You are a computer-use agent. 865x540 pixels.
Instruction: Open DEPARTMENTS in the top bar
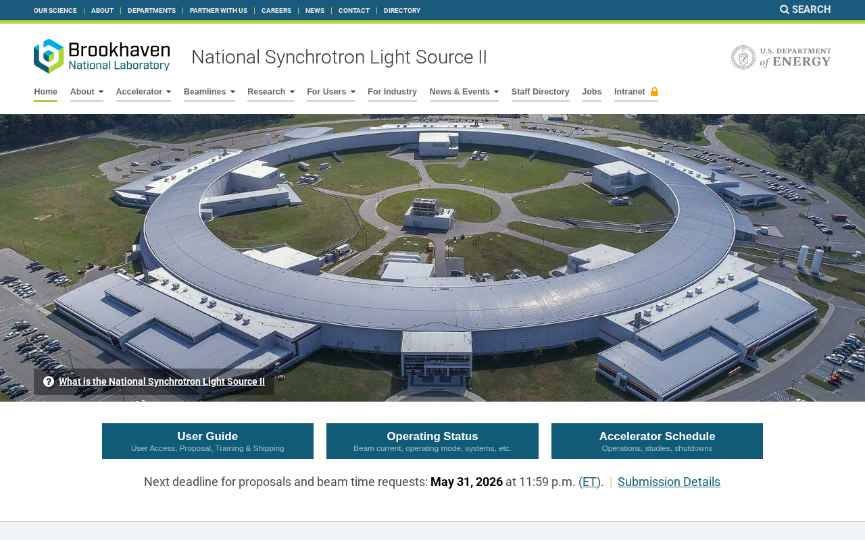tap(151, 11)
